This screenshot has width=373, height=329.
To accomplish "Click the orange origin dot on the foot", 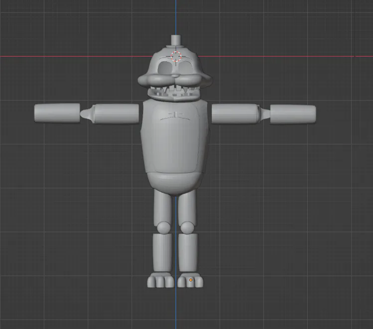I will tap(191, 280).
